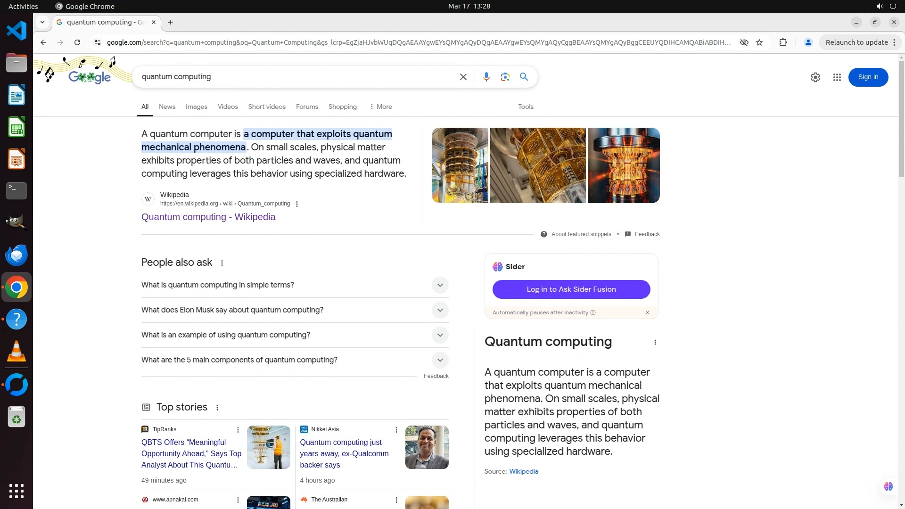Dismiss the Sider auto-pause notice

pos(647,312)
